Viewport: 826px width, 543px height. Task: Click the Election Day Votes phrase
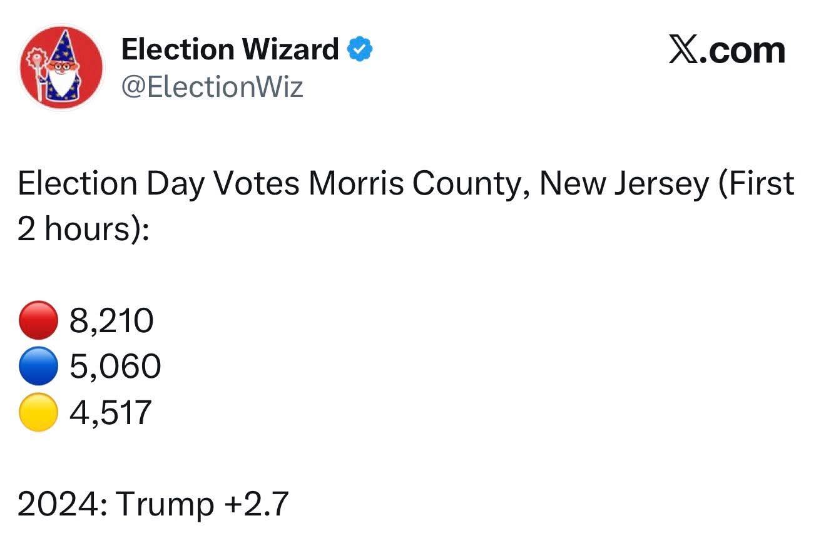(x=159, y=184)
